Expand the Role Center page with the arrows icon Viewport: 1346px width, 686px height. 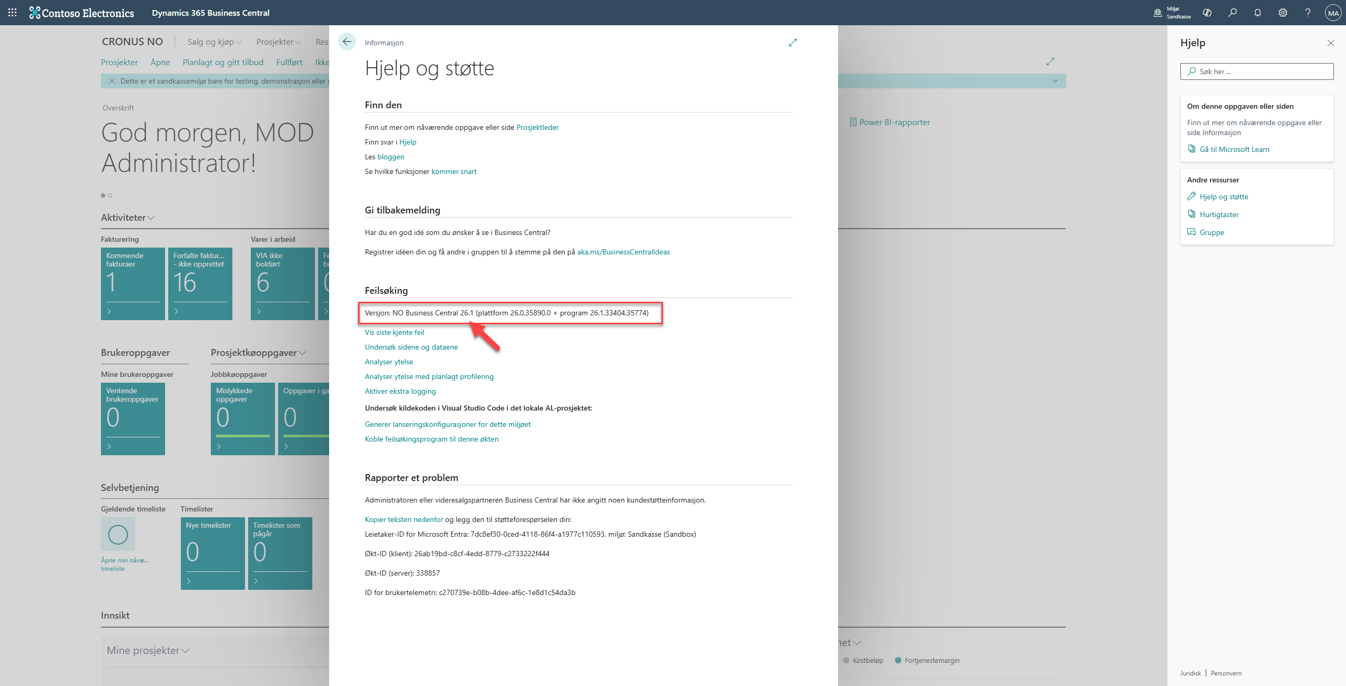(x=1051, y=62)
